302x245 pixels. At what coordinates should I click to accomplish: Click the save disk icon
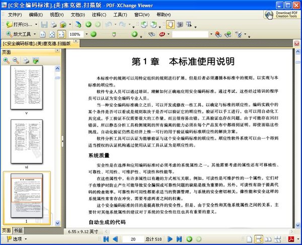(x=44, y=24)
